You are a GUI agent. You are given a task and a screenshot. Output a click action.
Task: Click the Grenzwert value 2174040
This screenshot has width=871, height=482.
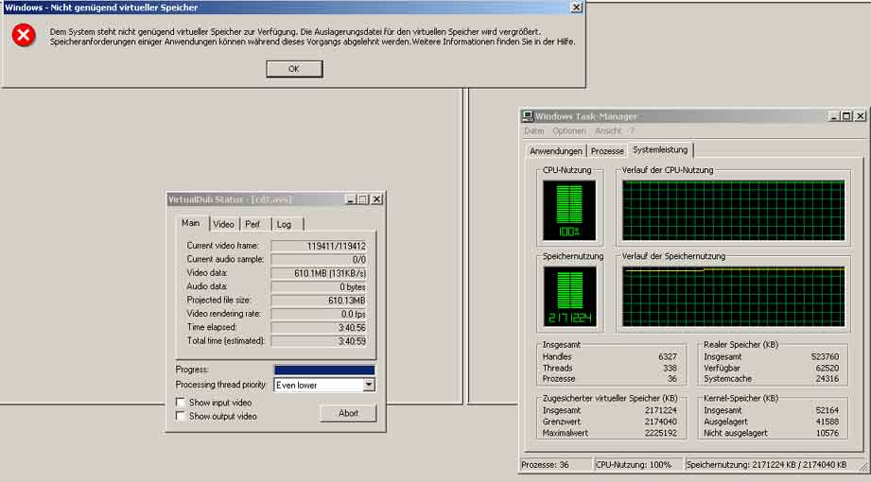point(661,422)
